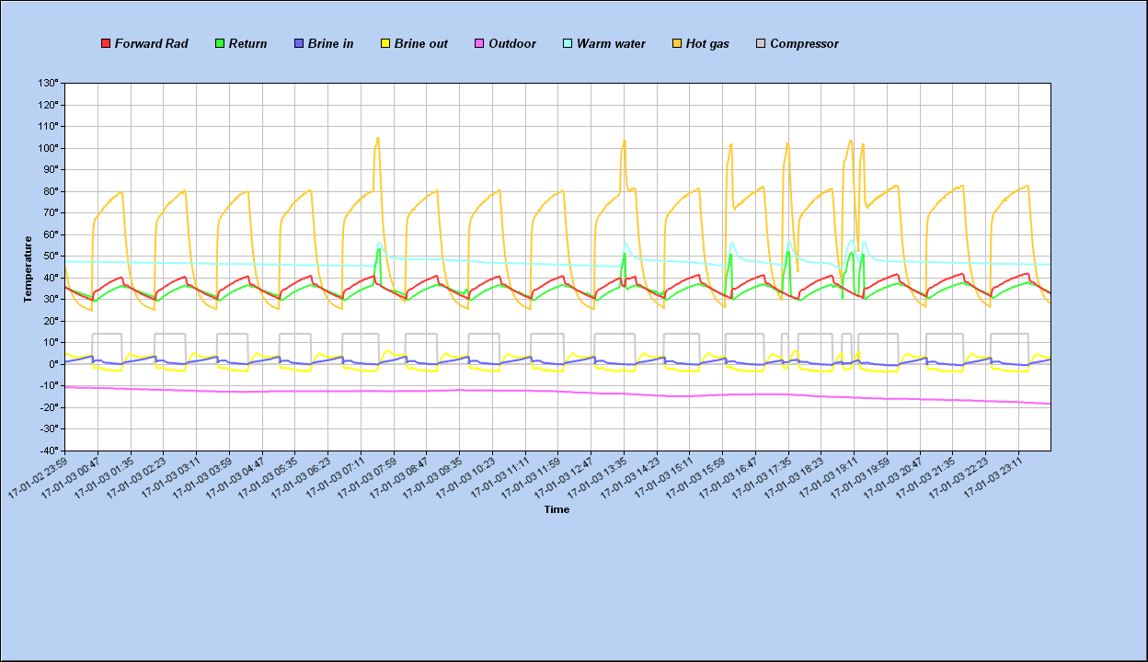Image resolution: width=1148 pixels, height=662 pixels.
Task: Select the 'Compressor' legend text
Action: tap(804, 44)
